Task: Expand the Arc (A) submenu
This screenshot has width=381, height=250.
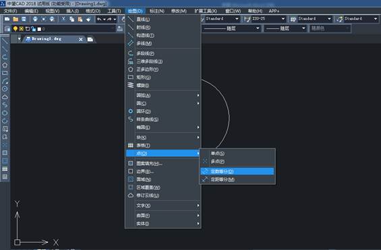Action: coord(163,96)
